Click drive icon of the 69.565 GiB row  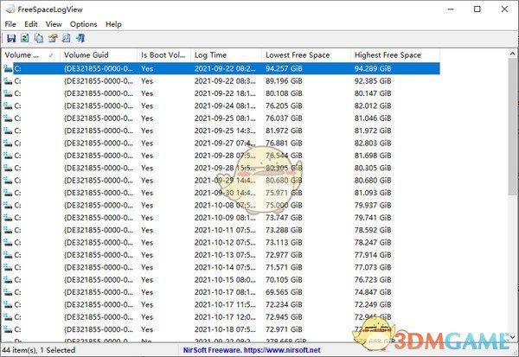click(x=8, y=292)
